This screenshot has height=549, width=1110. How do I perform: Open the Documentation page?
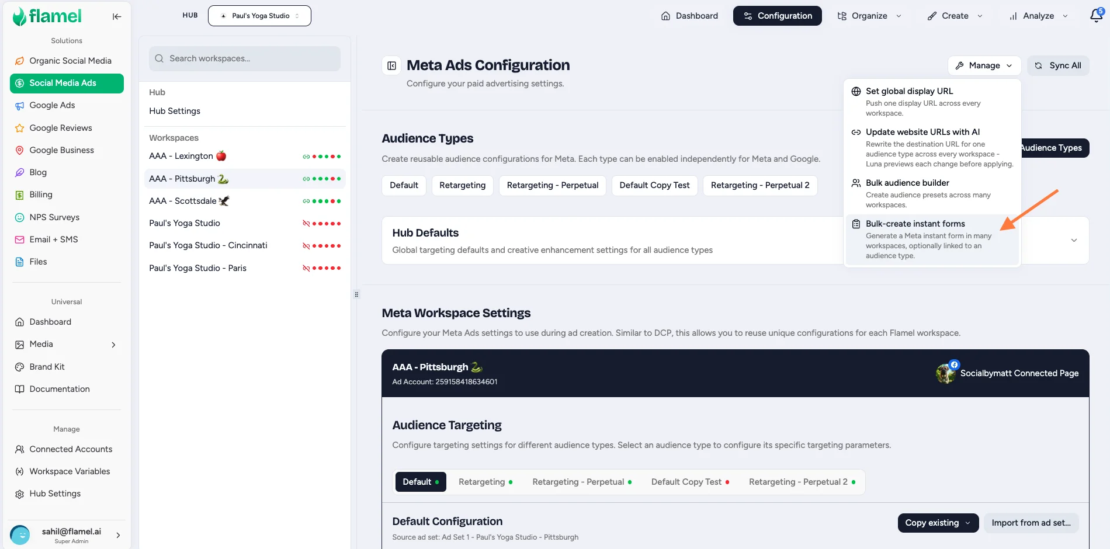[67, 389]
